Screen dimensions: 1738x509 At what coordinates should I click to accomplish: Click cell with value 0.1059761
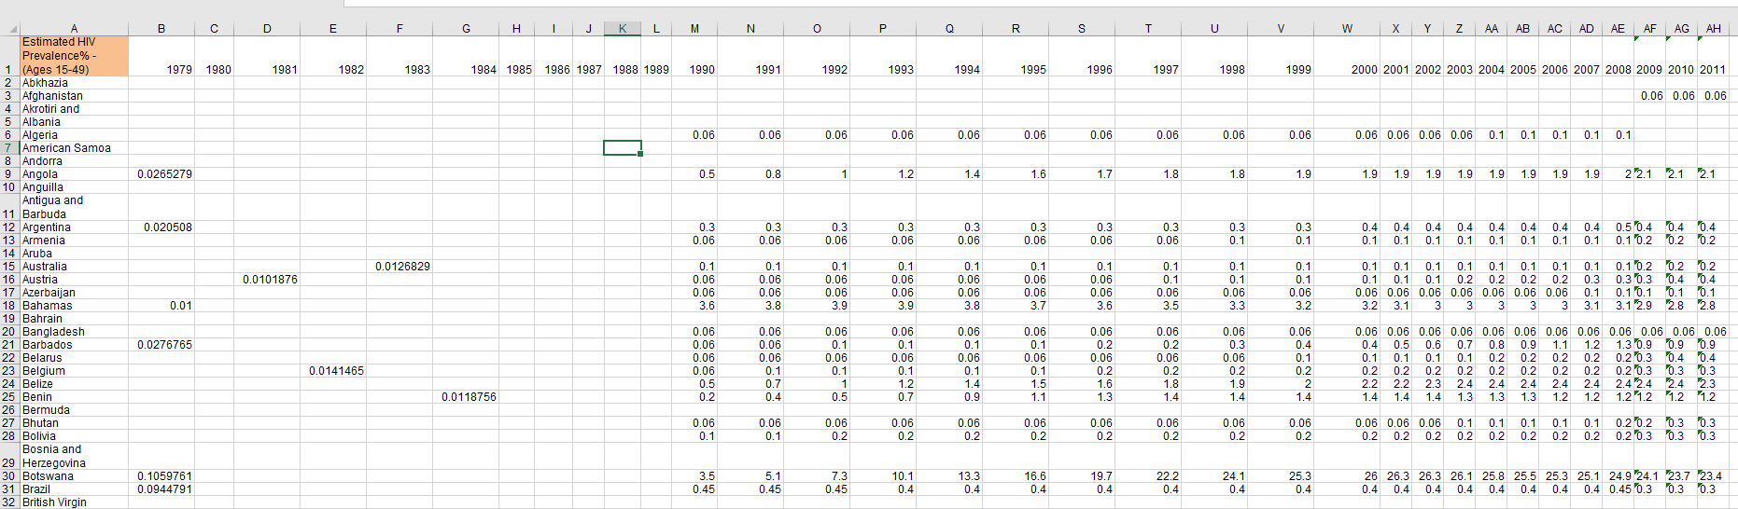coord(161,476)
